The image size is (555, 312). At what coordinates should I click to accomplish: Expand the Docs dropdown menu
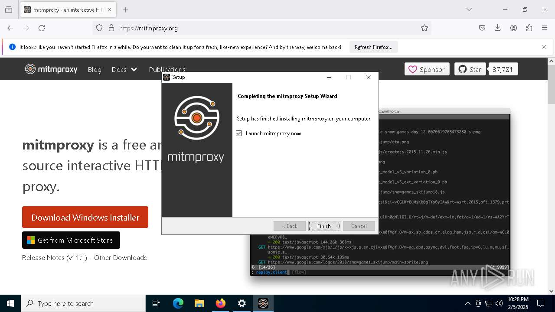[x=124, y=69]
